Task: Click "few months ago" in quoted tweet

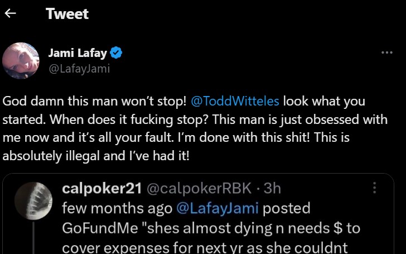Action: click(117, 208)
